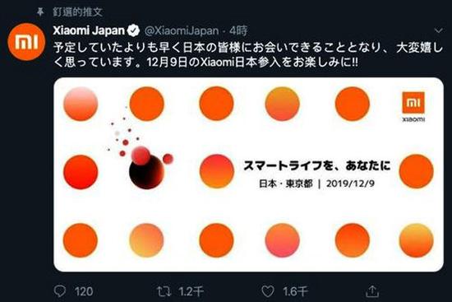The width and height of the screenshot is (452, 302).
Task: View the 120 replies count
Action: coord(84,291)
